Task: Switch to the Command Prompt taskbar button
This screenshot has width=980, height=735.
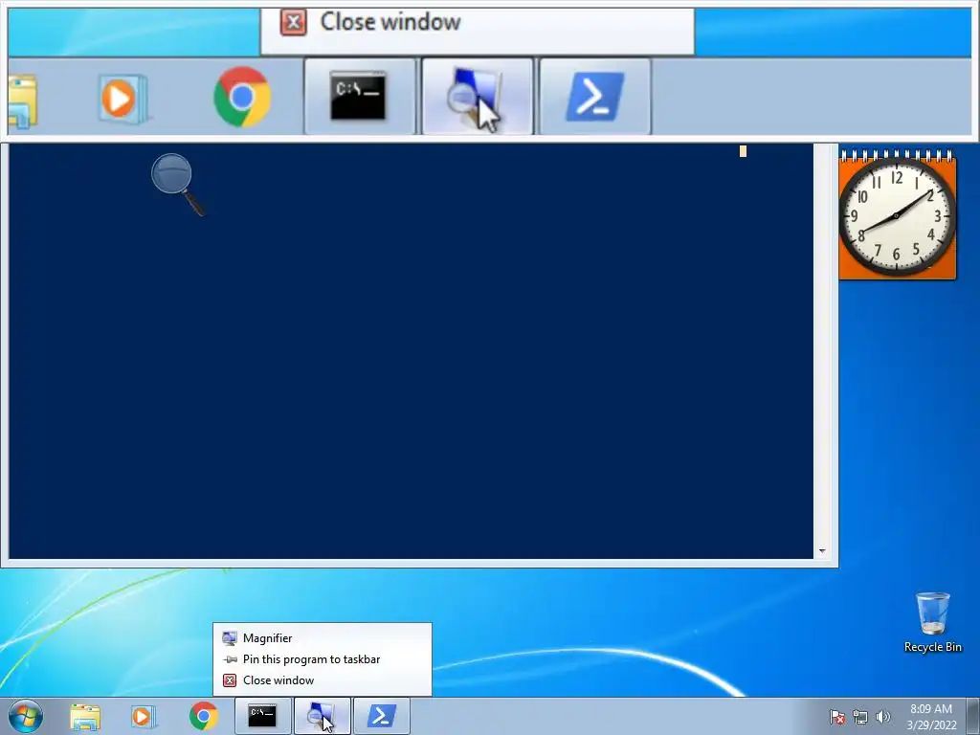Action: tap(262, 716)
